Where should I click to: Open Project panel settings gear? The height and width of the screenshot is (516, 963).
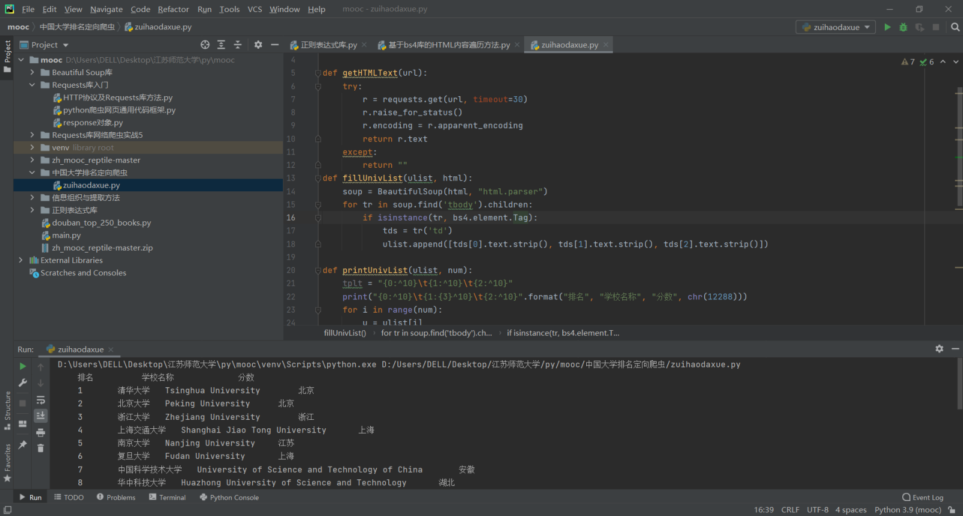258,45
